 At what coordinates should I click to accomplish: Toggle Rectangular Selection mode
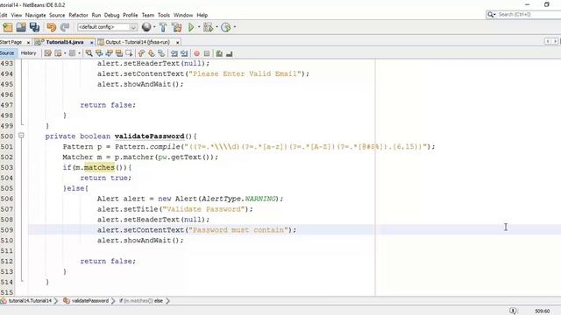(x=129, y=53)
